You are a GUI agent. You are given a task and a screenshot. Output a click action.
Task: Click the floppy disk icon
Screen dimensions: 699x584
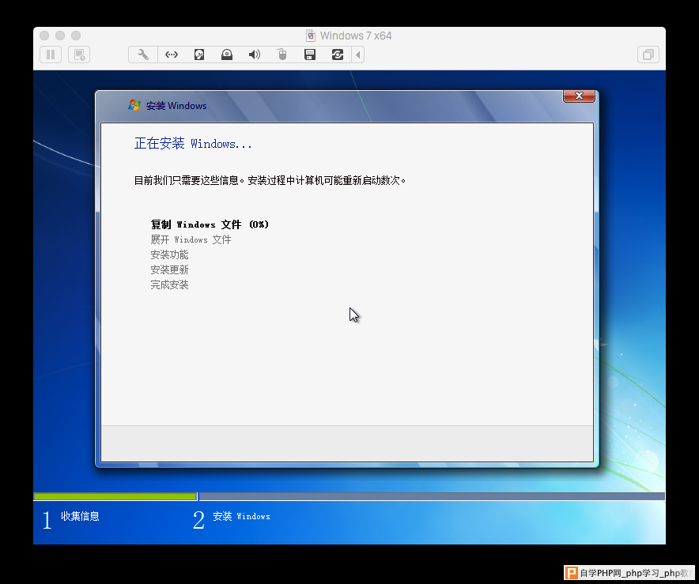(x=310, y=55)
